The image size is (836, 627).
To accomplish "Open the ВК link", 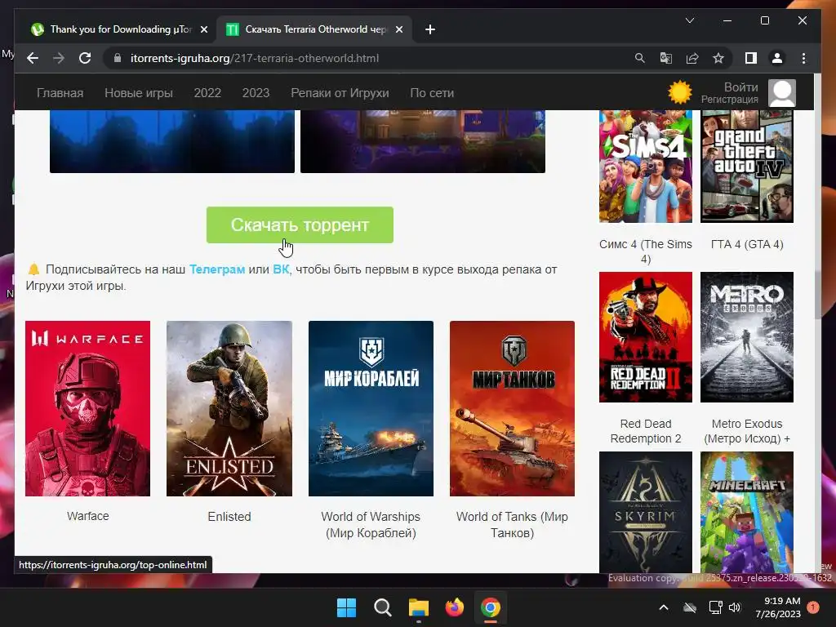I will [x=281, y=269].
